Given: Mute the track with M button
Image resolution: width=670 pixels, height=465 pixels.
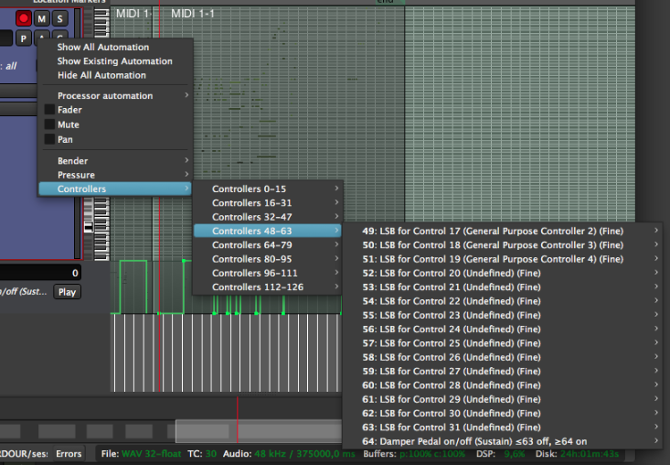Looking at the screenshot, I should coord(42,18).
